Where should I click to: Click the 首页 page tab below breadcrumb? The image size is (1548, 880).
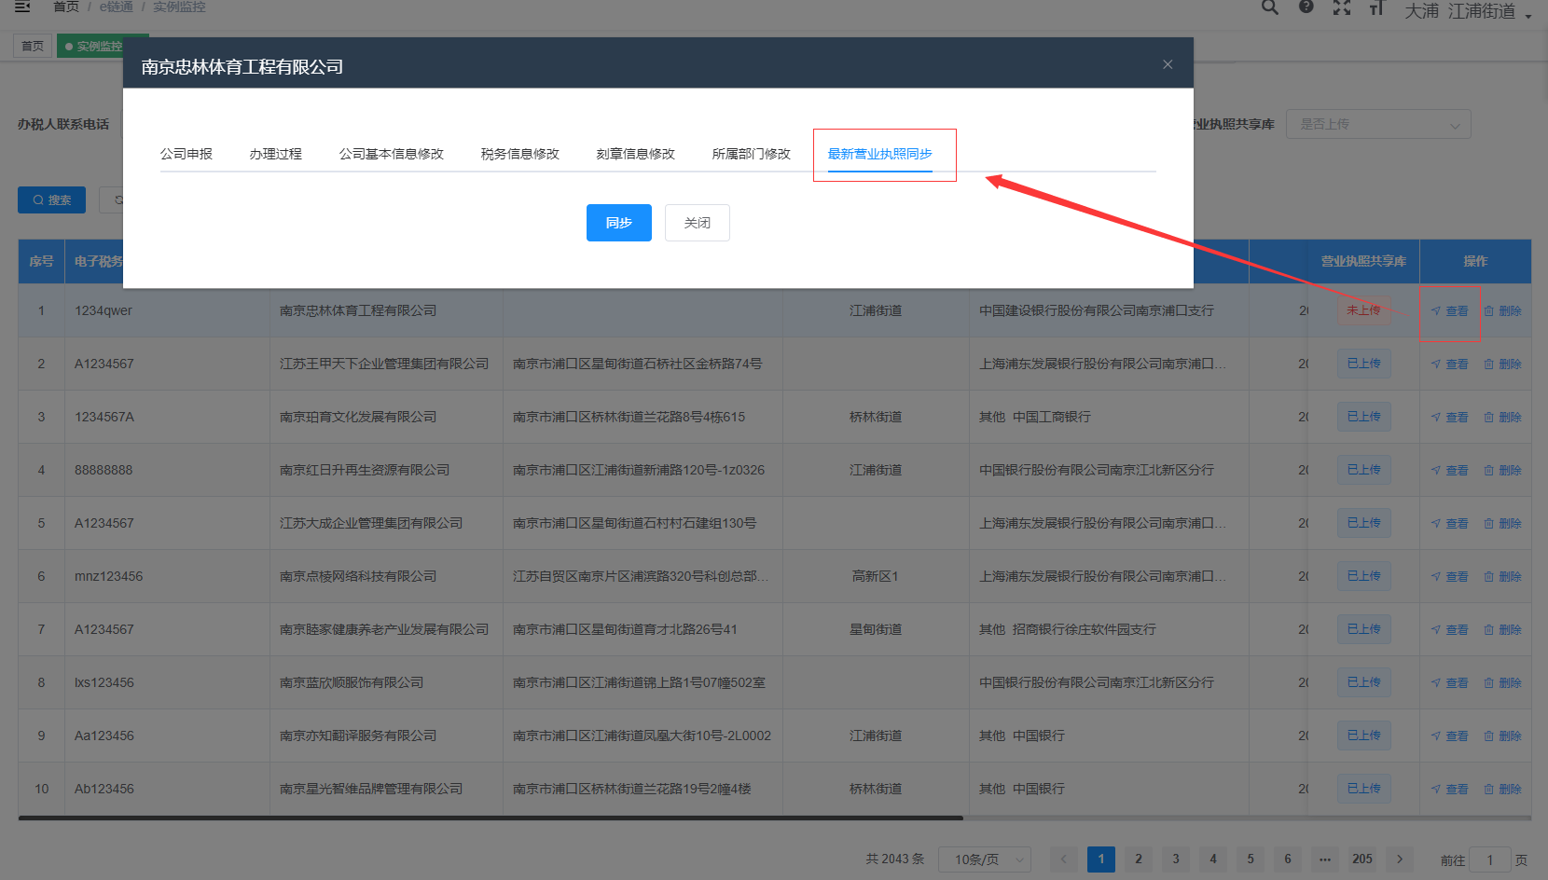tap(33, 46)
